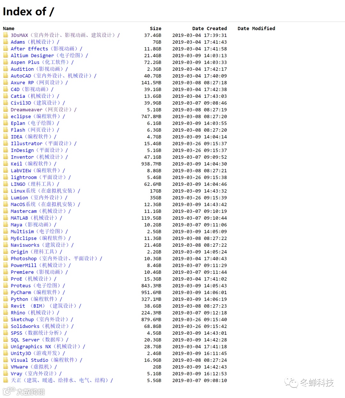
Task: Click the folder icon next to Unity3D
Action: [x=6, y=353]
